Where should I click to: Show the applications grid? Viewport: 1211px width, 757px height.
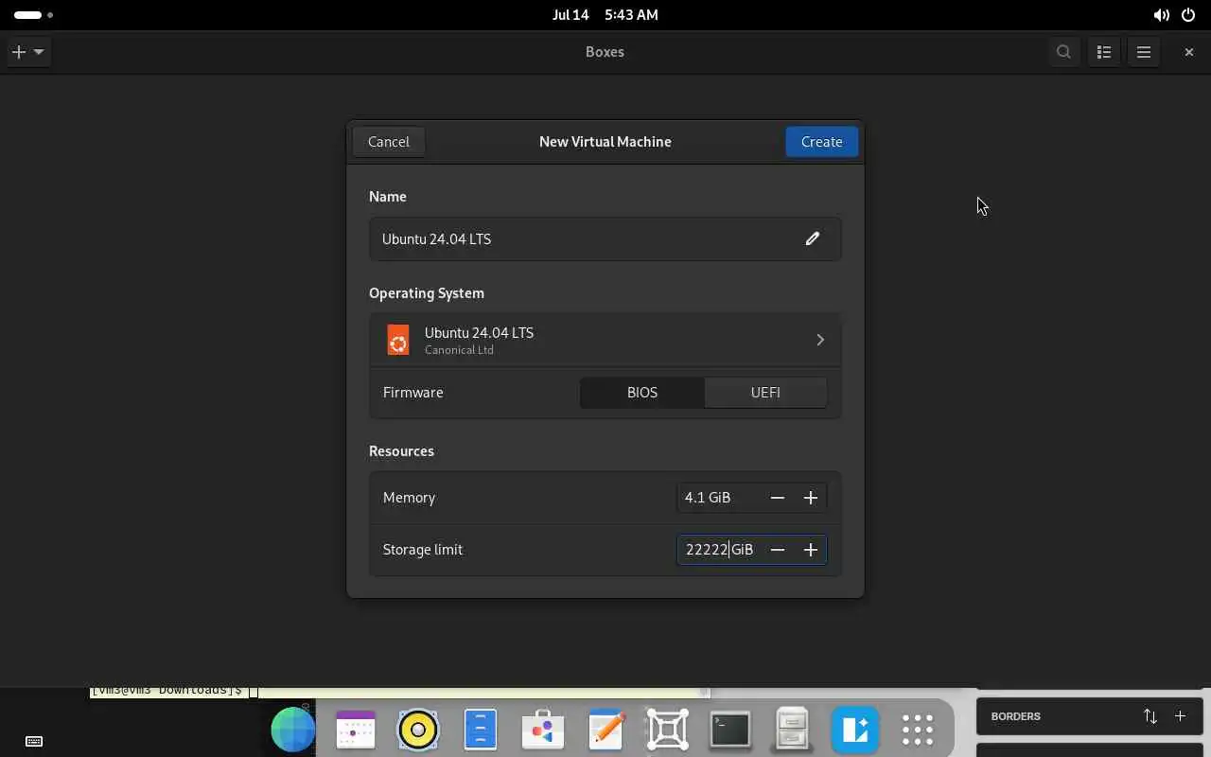[918, 730]
